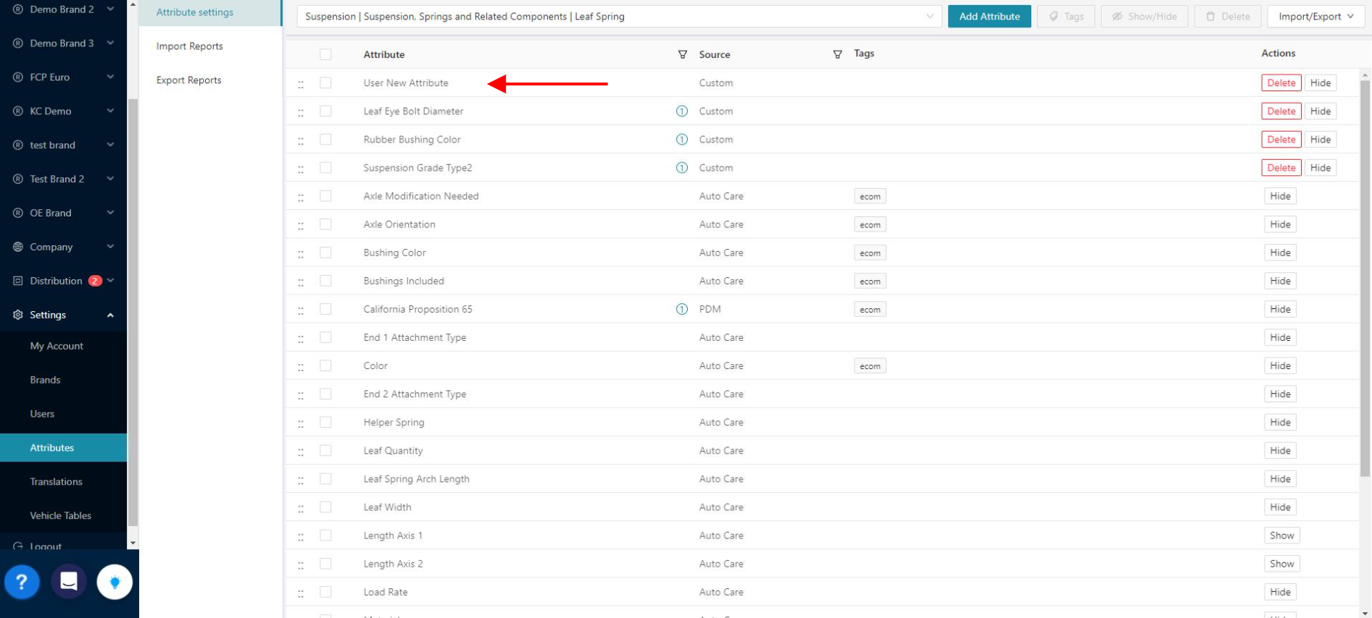This screenshot has width=1372, height=618.
Task: Check the User New Attribute row checkbox
Action: (x=325, y=82)
